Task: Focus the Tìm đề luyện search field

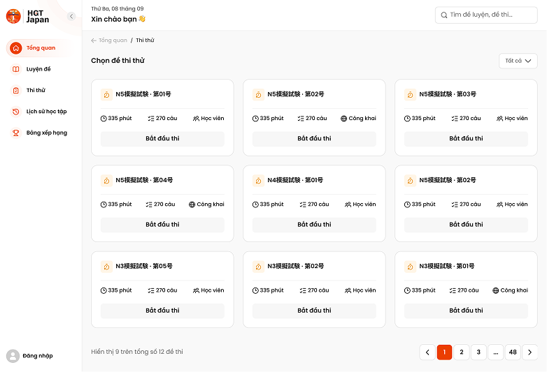Action: [x=486, y=15]
